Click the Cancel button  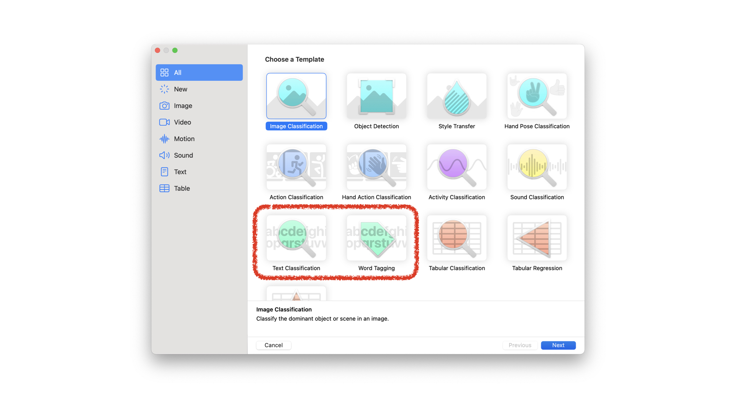point(273,345)
